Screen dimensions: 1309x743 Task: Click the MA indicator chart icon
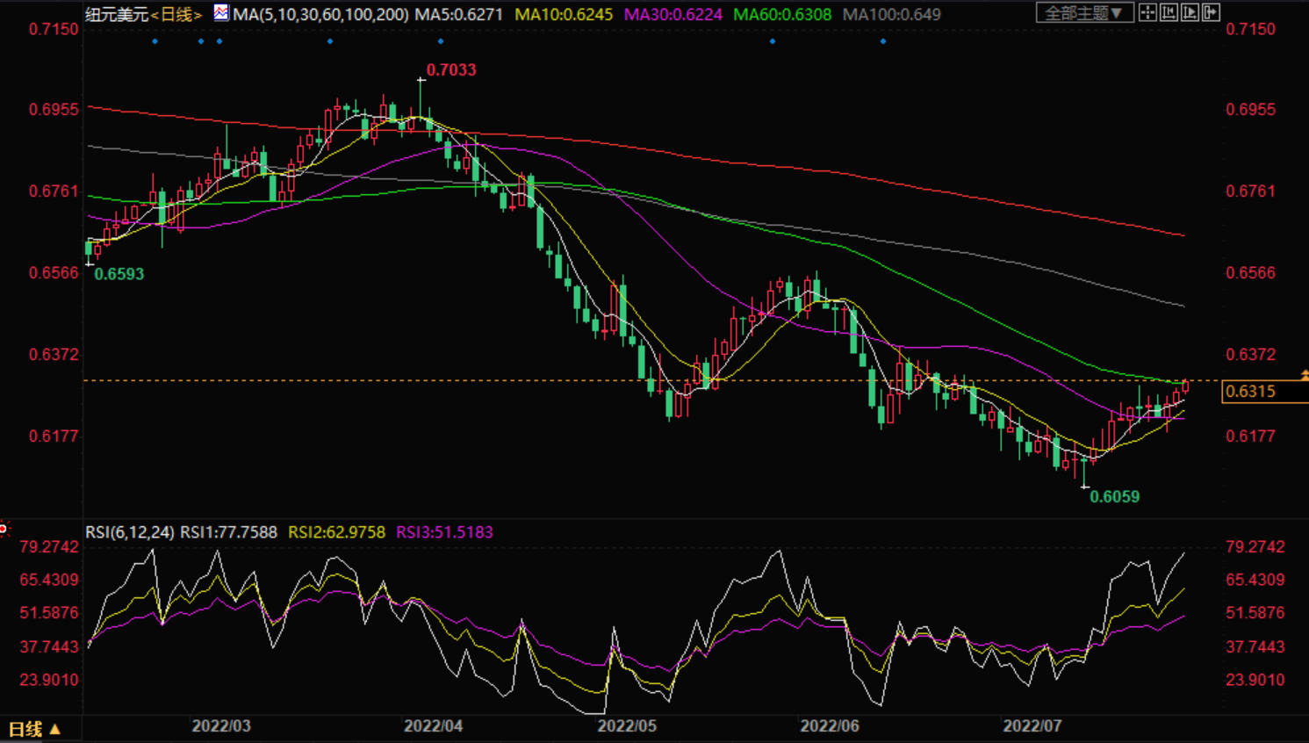(x=221, y=13)
